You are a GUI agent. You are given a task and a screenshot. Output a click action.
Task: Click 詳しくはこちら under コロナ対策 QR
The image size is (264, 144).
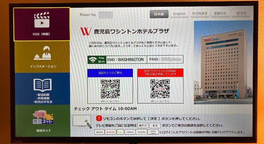click(x=160, y=101)
